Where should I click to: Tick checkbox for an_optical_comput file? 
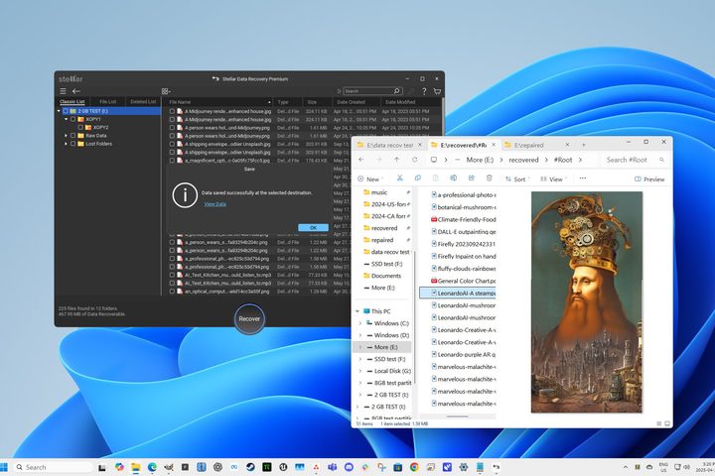click(x=172, y=292)
